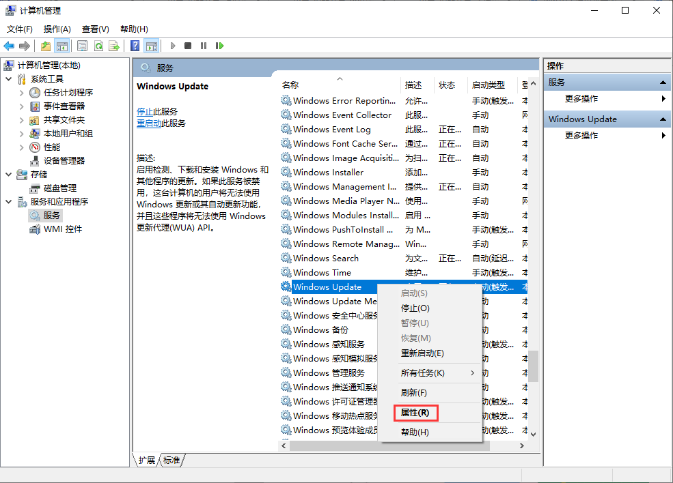Viewport: 673px width, 483px height.
Task: Open the 操作(A) menu in menu bar
Action: point(57,29)
